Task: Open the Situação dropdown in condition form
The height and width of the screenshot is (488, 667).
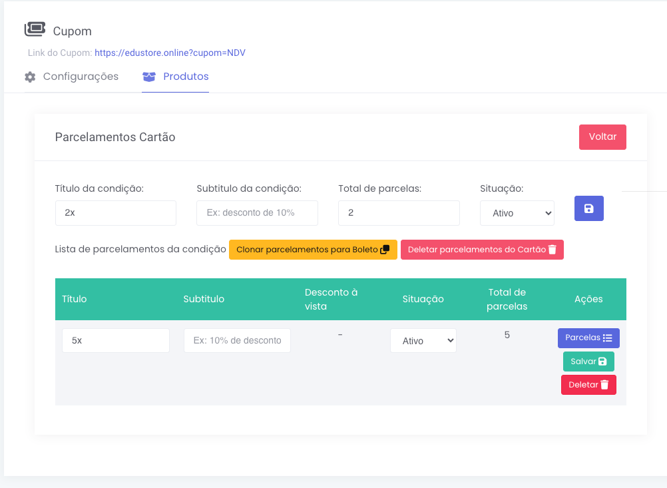Action: pos(517,213)
